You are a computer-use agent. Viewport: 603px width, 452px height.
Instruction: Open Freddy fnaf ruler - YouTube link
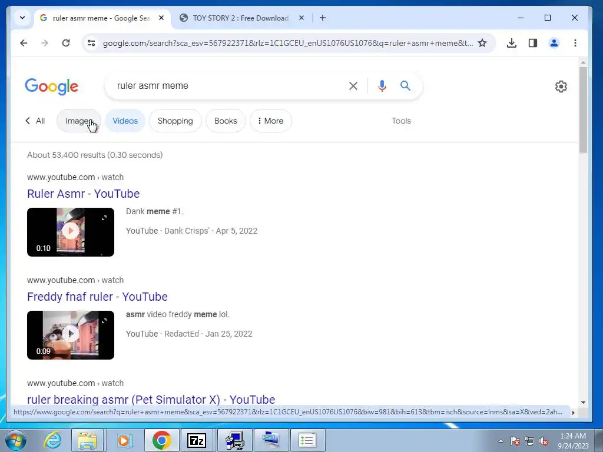pos(97,297)
